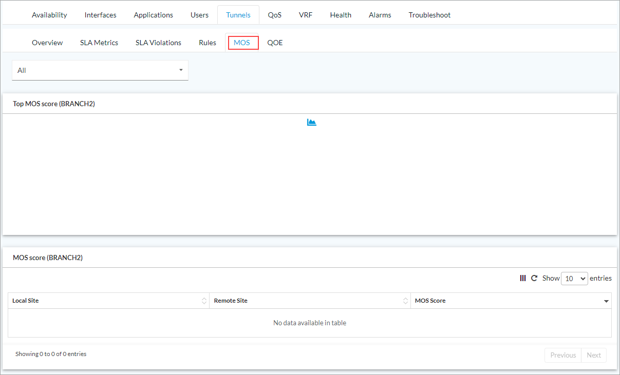Open the All filter dropdown
Screen dimensions: 620x375
100,70
